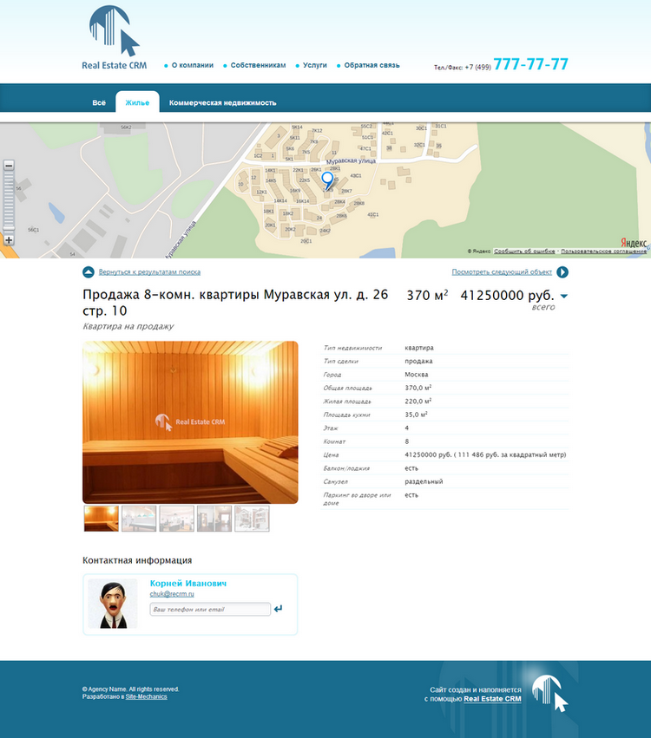Open the О компании menu item
The width and height of the screenshot is (651, 738).
click(193, 65)
